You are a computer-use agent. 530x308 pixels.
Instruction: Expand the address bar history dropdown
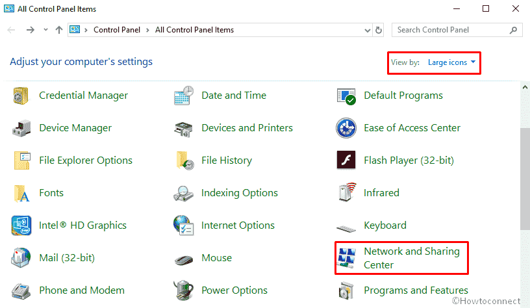click(368, 31)
